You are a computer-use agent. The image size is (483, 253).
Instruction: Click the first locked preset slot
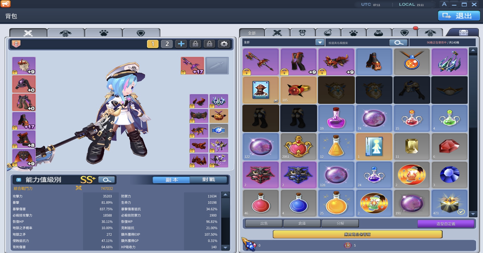[x=195, y=44]
